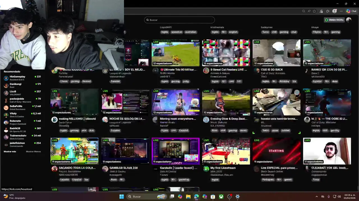Click the speedrun tag under LiquidWiFi

(177, 32)
